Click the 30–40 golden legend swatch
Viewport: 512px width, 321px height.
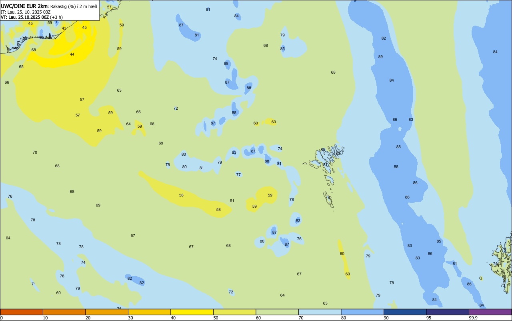(149, 312)
